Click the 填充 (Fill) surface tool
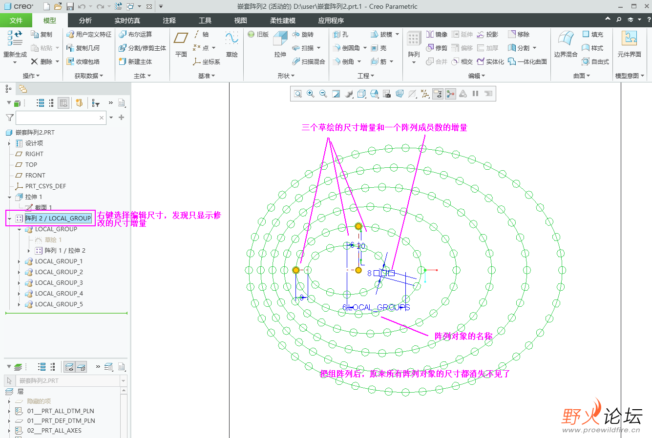Image resolution: width=652 pixels, height=438 pixels. pos(592,35)
